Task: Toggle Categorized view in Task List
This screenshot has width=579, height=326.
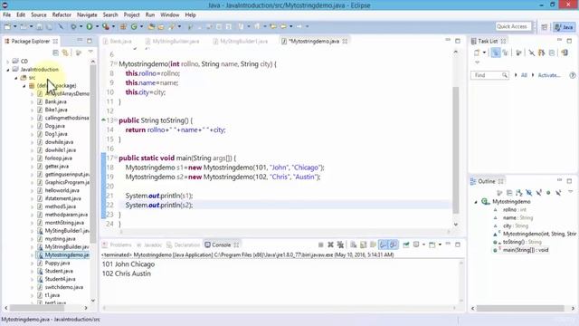Action: click(496, 53)
